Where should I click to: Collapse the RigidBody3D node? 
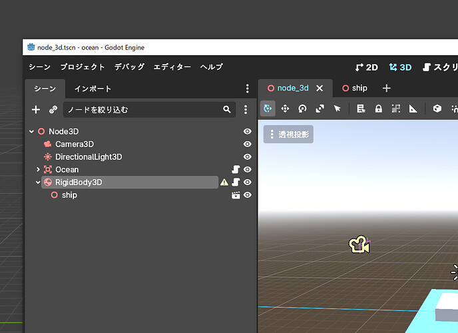[38, 182]
